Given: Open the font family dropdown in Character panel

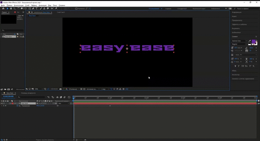Looking at the screenshot, I should pos(239,41).
